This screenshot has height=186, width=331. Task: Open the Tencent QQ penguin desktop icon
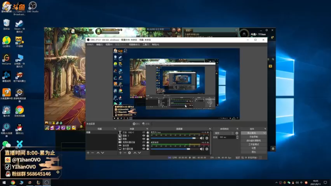tap(19, 129)
